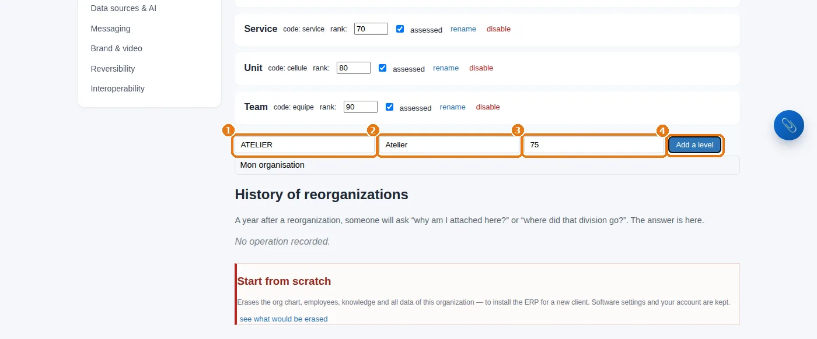The height and width of the screenshot is (339, 817).
Task: Click the Add a level button
Action: (694, 145)
